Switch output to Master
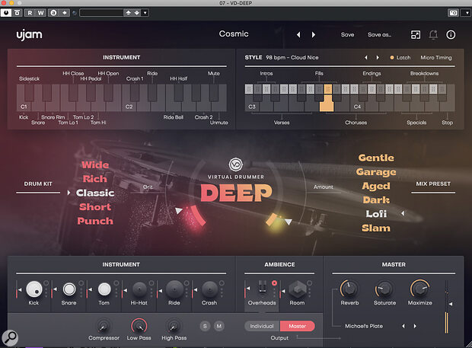 coord(298,326)
